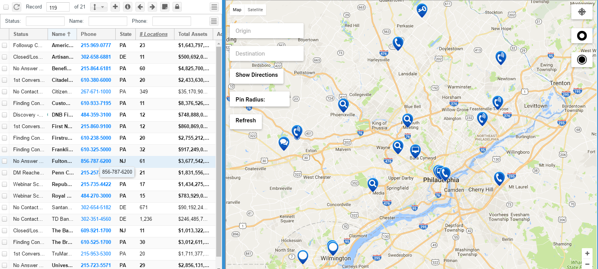Screen dimensions: 598x269
Task: Click the Origin field on the map
Action: [267, 31]
